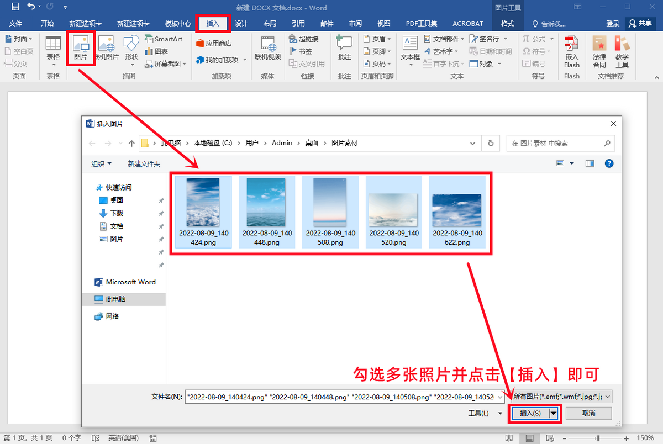The width and height of the screenshot is (663, 444).
Task: Click the Bookmark 书签 tool
Action: click(301, 51)
